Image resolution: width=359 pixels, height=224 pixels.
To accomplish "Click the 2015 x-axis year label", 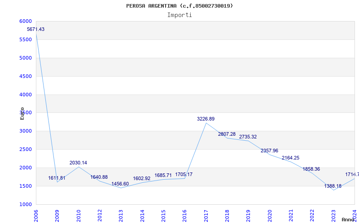I will coord(163,215).
